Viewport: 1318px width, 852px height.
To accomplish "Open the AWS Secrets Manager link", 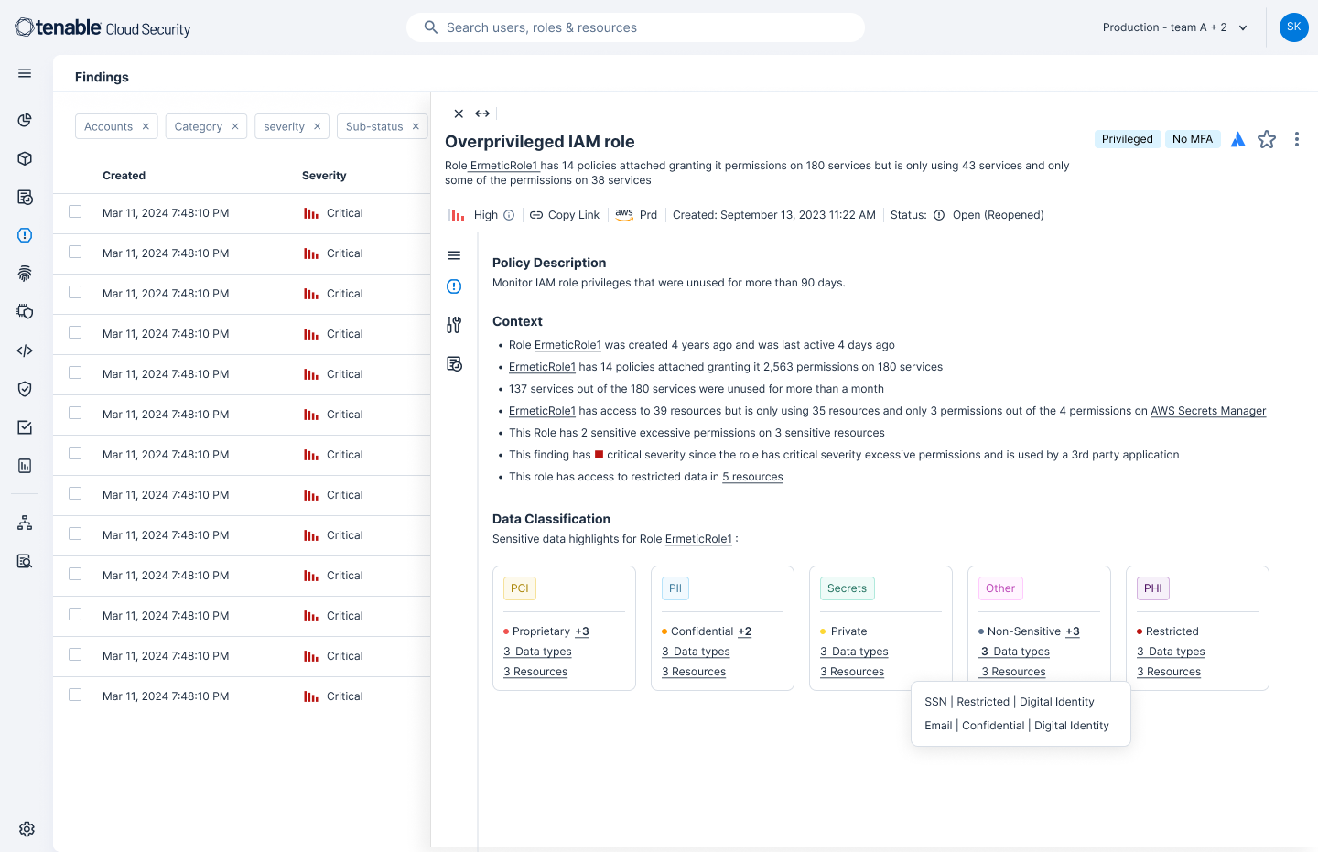I will point(1208,411).
